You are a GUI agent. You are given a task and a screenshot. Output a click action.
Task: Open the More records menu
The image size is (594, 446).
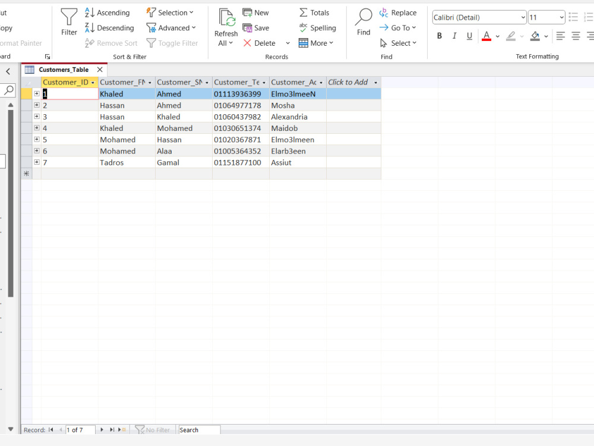316,43
